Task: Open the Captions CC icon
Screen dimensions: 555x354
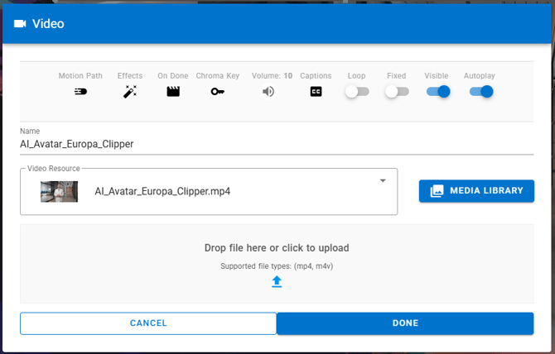Action: pos(316,92)
